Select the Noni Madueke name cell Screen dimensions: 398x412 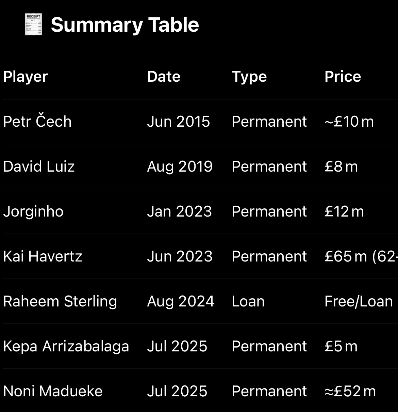53,391
